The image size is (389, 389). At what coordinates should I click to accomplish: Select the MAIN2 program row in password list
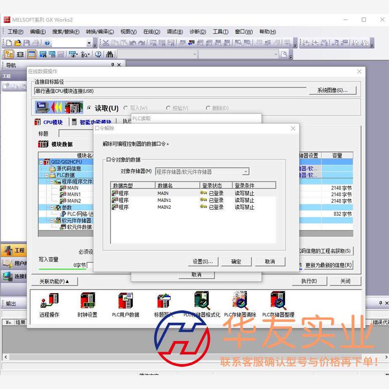193,207
